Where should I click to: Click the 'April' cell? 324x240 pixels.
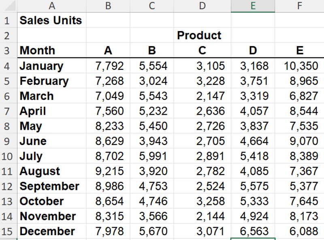tap(52, 111)
